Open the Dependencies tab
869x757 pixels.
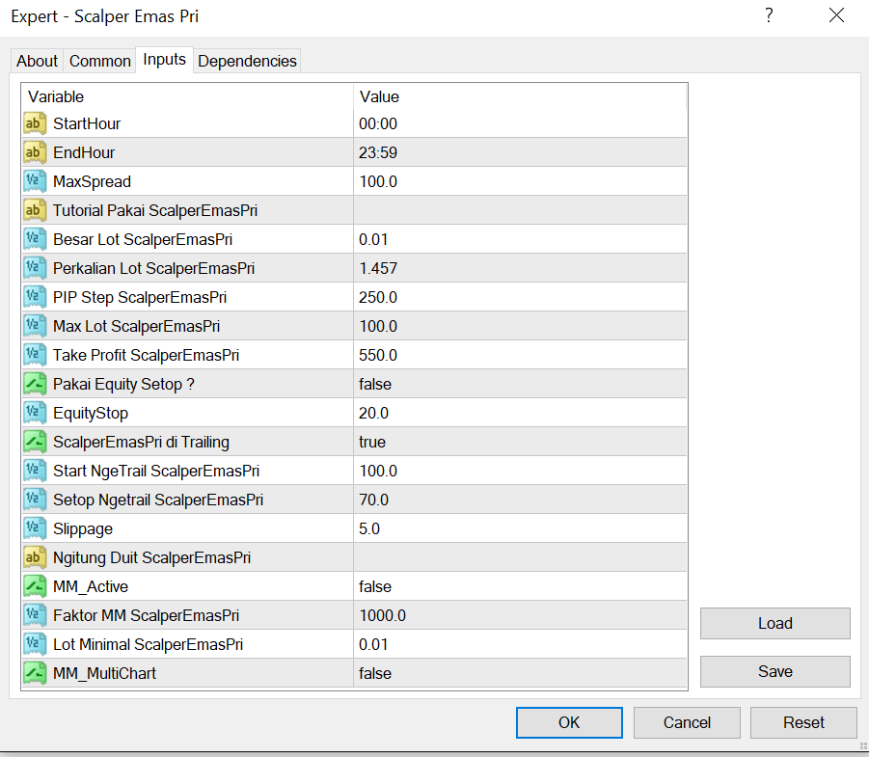pyautogui.click(x=247, y=61)
